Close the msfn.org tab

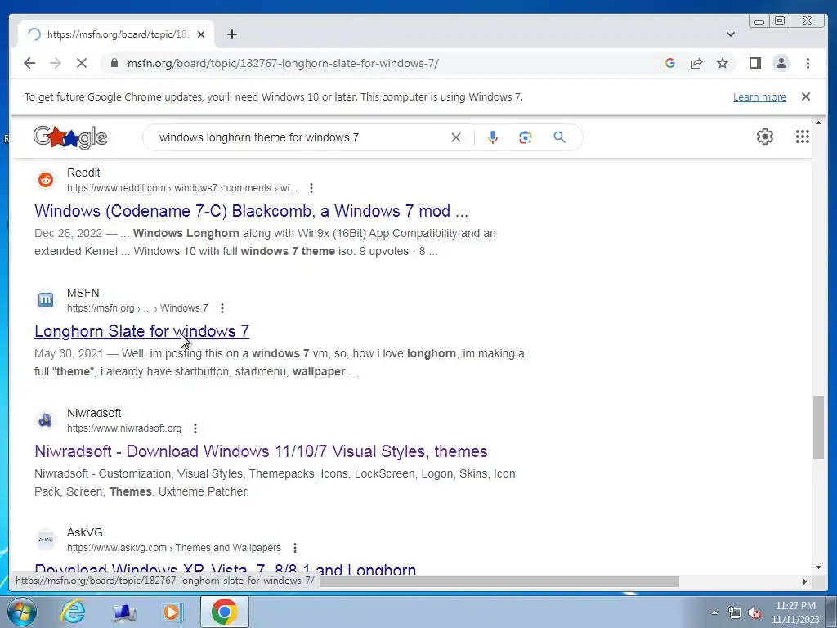click(x=201, y=34)
